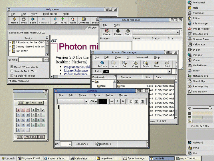The height and width of the screenshot is (161, 214).
Task: Open font size 09 dropdown
Action: click(x=96, y=102)
